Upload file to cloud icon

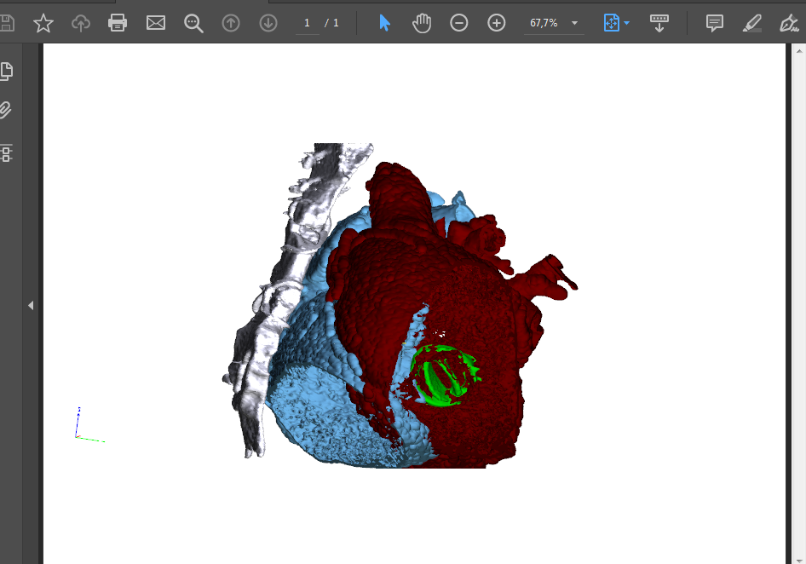point(81,23)
